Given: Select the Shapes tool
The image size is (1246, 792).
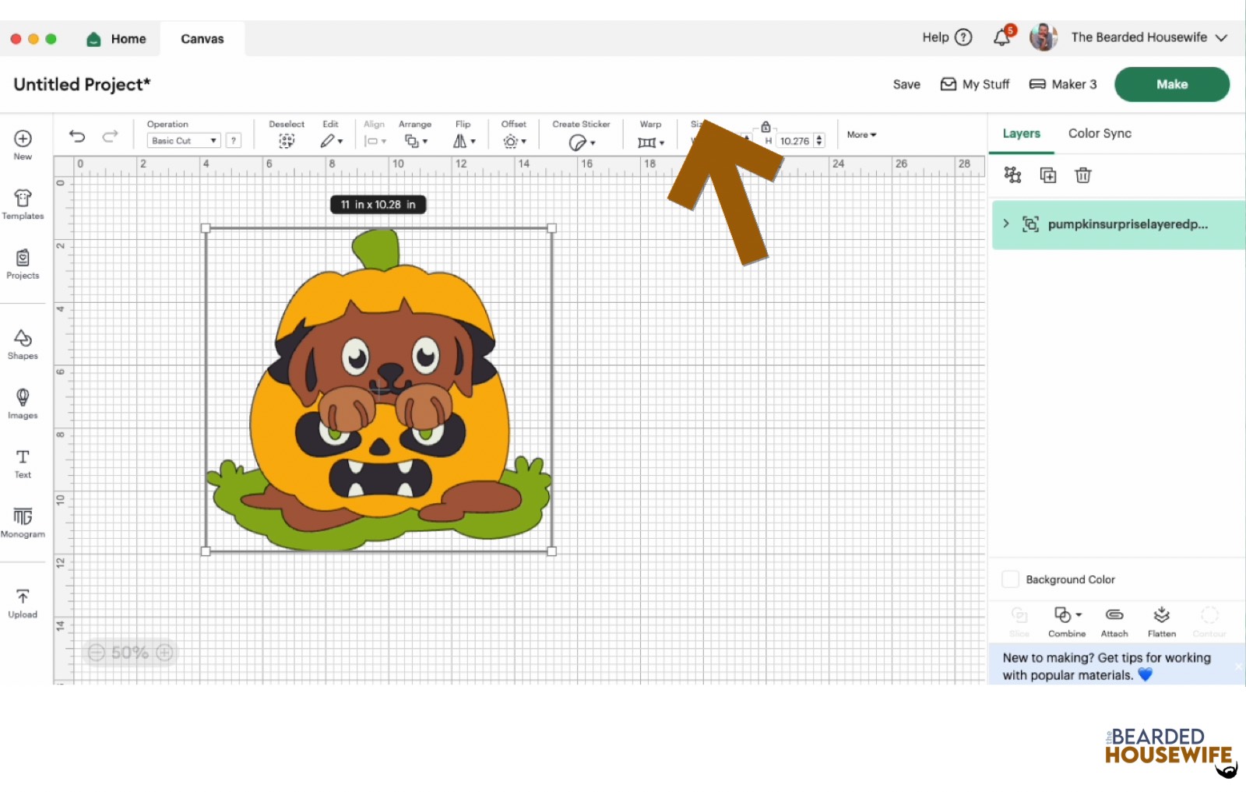Looking at the screenshot, I should click(23, 343).
